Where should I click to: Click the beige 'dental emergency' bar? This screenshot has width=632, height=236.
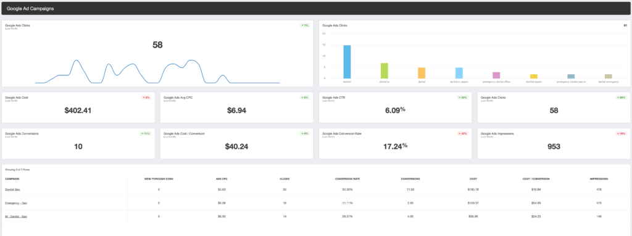tap(608, 76)
